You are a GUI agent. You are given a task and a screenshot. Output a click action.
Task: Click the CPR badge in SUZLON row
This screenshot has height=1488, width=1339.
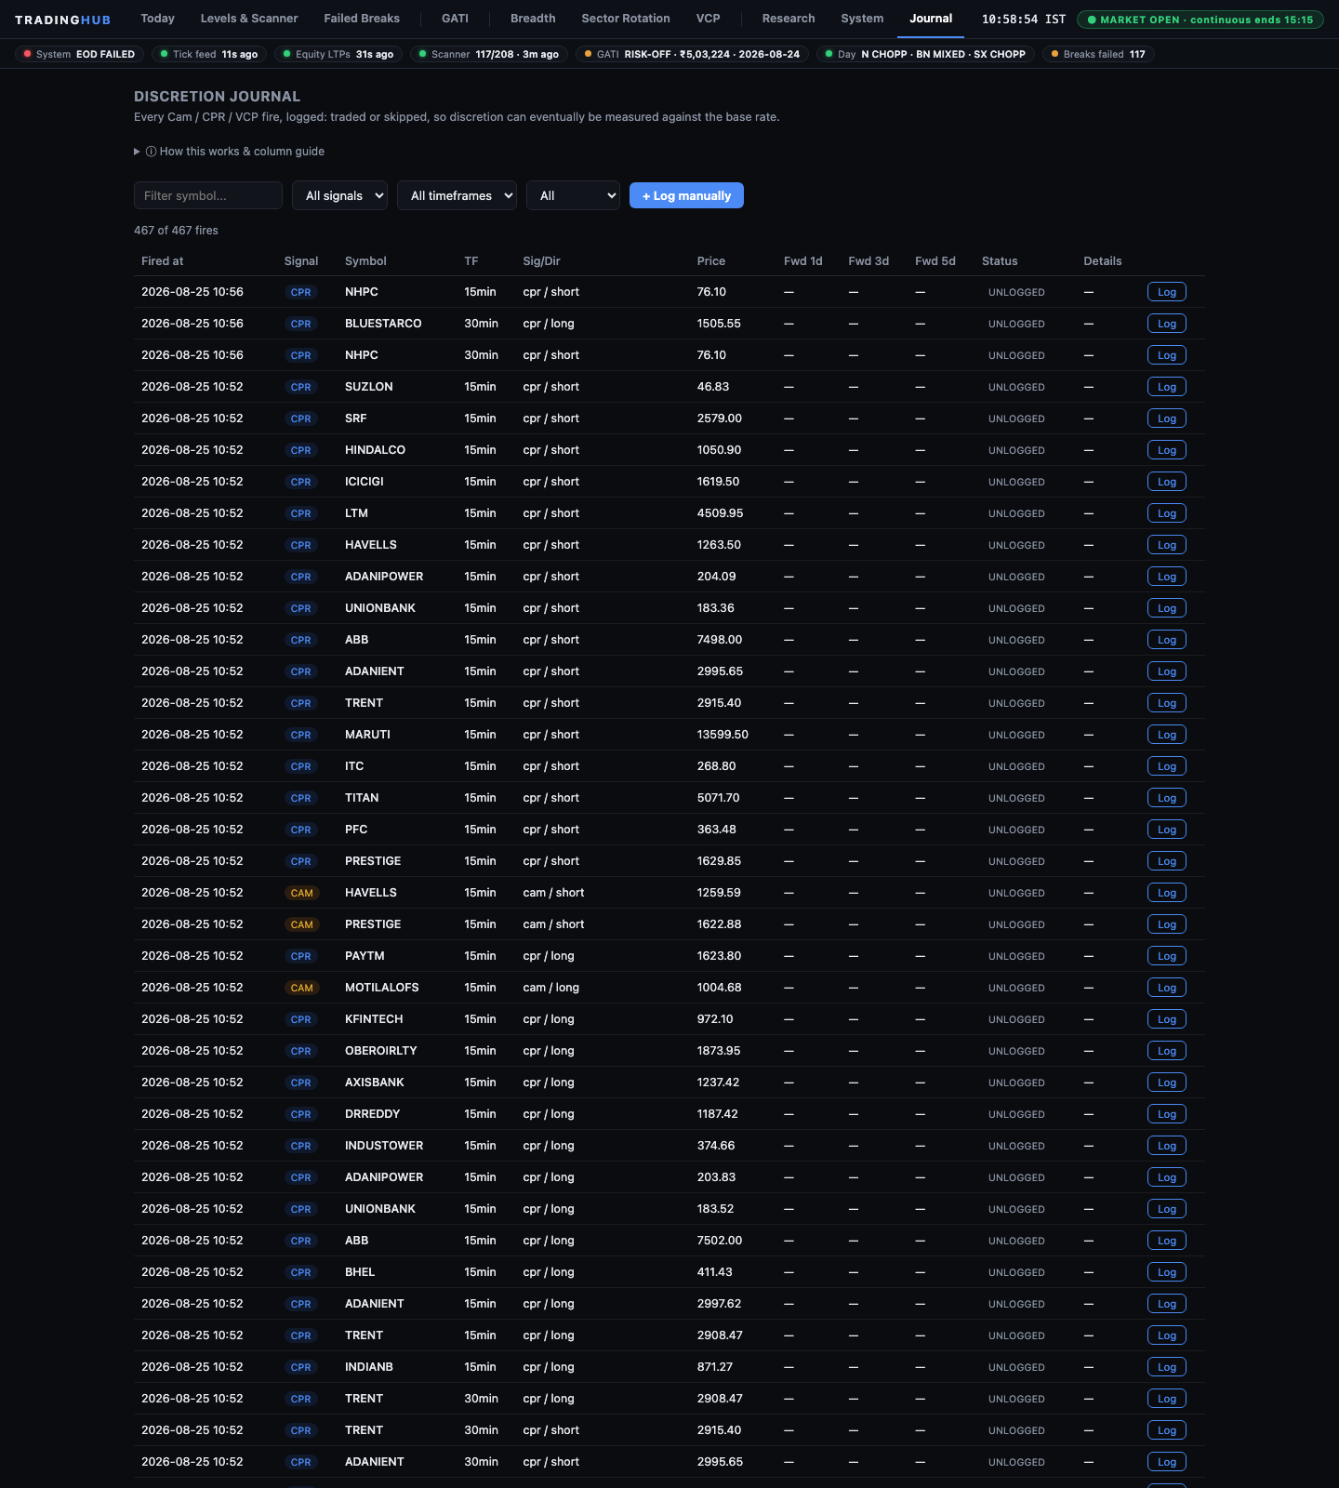coord(300,387)
